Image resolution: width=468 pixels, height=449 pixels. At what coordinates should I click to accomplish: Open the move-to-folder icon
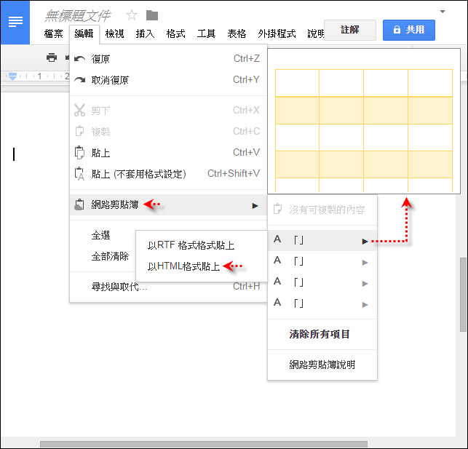click(x=152, y=15)
